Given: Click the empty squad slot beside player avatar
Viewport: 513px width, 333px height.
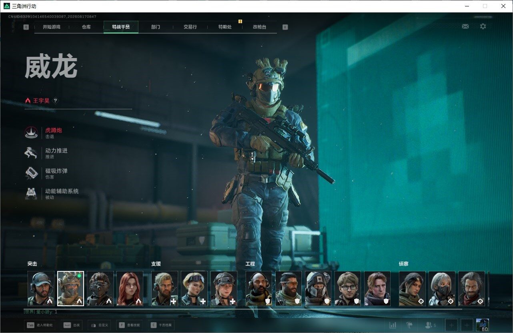Looking at the screenshot, I should (467, 325).
